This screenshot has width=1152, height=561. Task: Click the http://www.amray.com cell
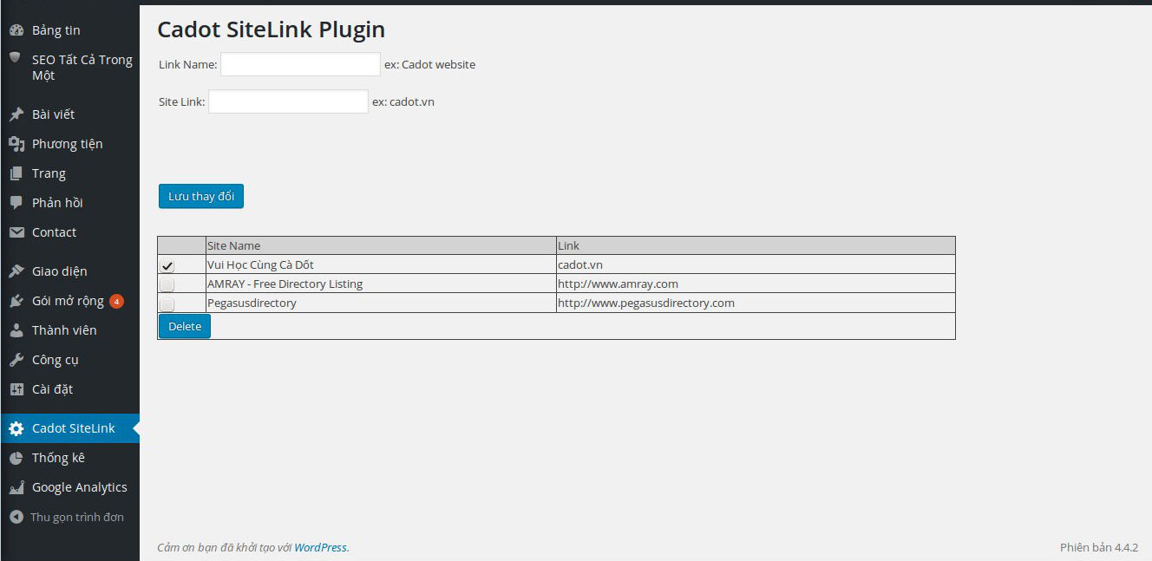click(756, 284)
